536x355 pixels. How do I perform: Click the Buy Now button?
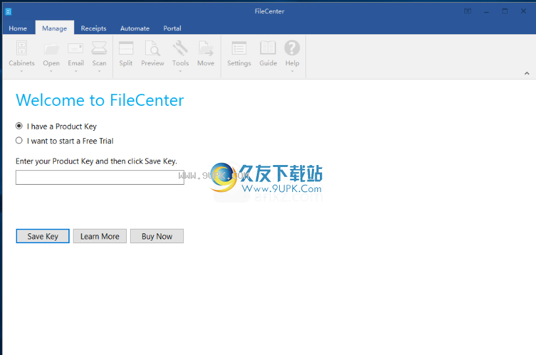pyautogui.click(x=157, y=236)
